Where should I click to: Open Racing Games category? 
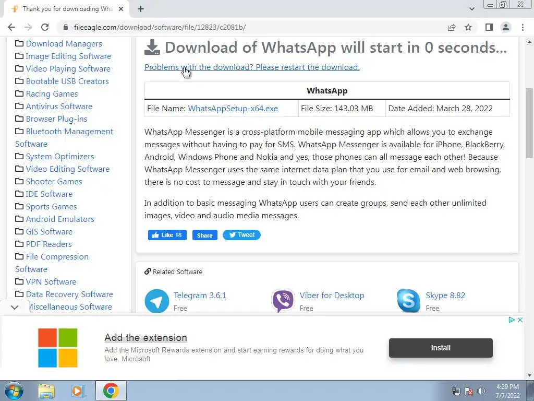pos(52,94)
